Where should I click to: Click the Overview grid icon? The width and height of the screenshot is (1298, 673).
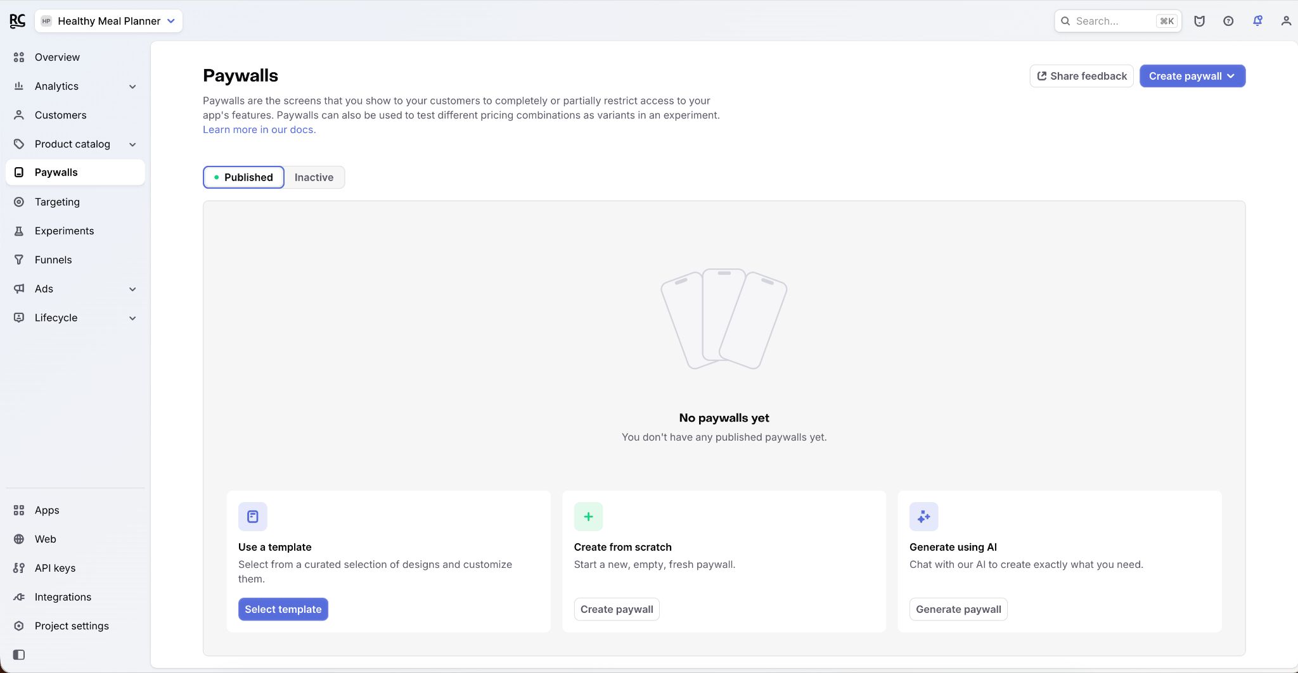pos(19,57)
